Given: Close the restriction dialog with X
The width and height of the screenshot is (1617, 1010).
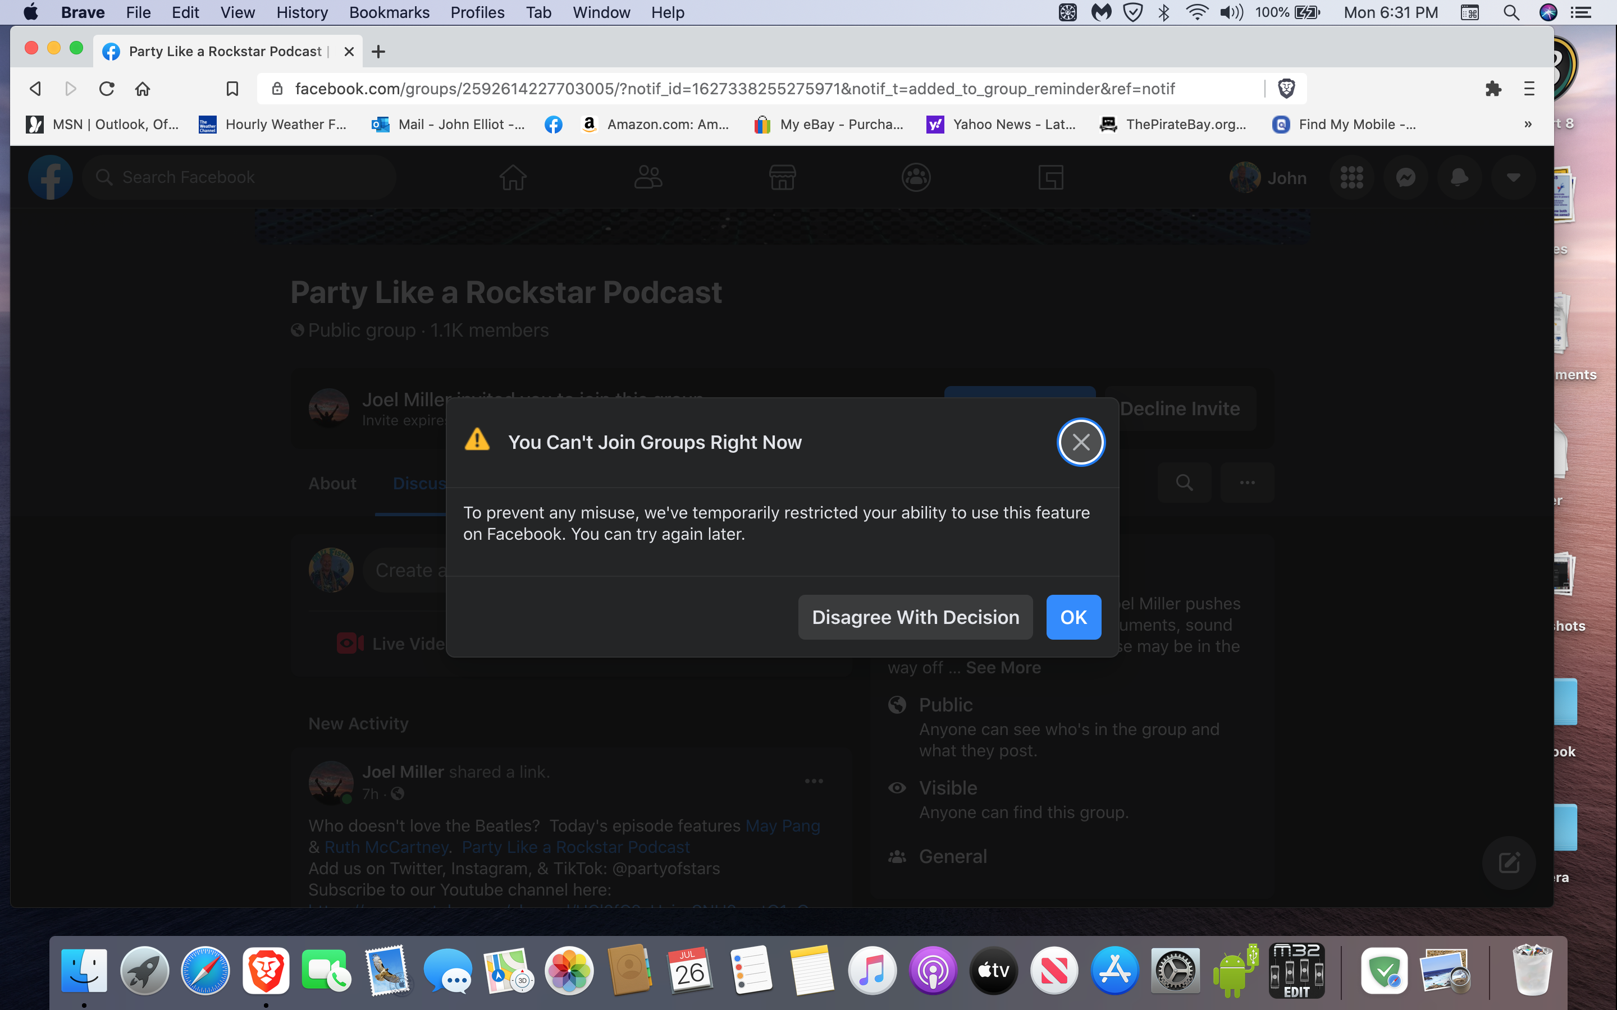Looking at the screenshot, I should (x=1080, y=442).
